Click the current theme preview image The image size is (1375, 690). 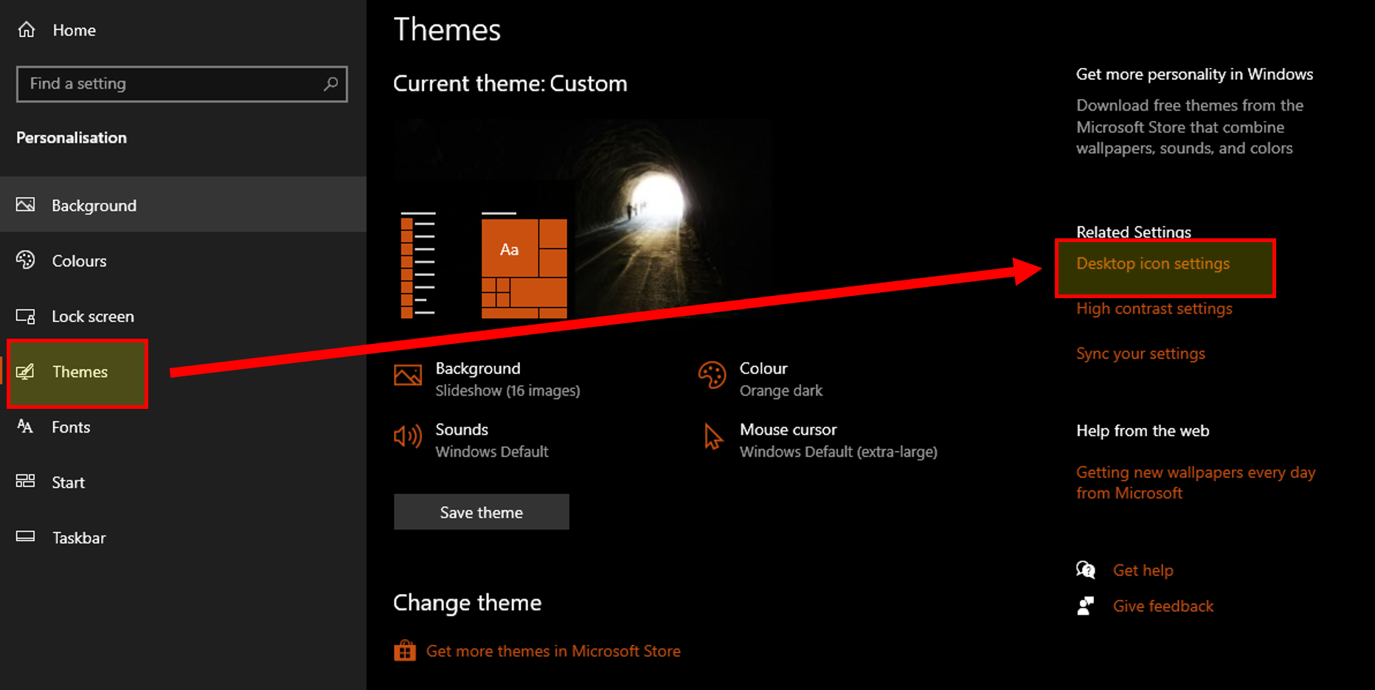tap(581, 220)
